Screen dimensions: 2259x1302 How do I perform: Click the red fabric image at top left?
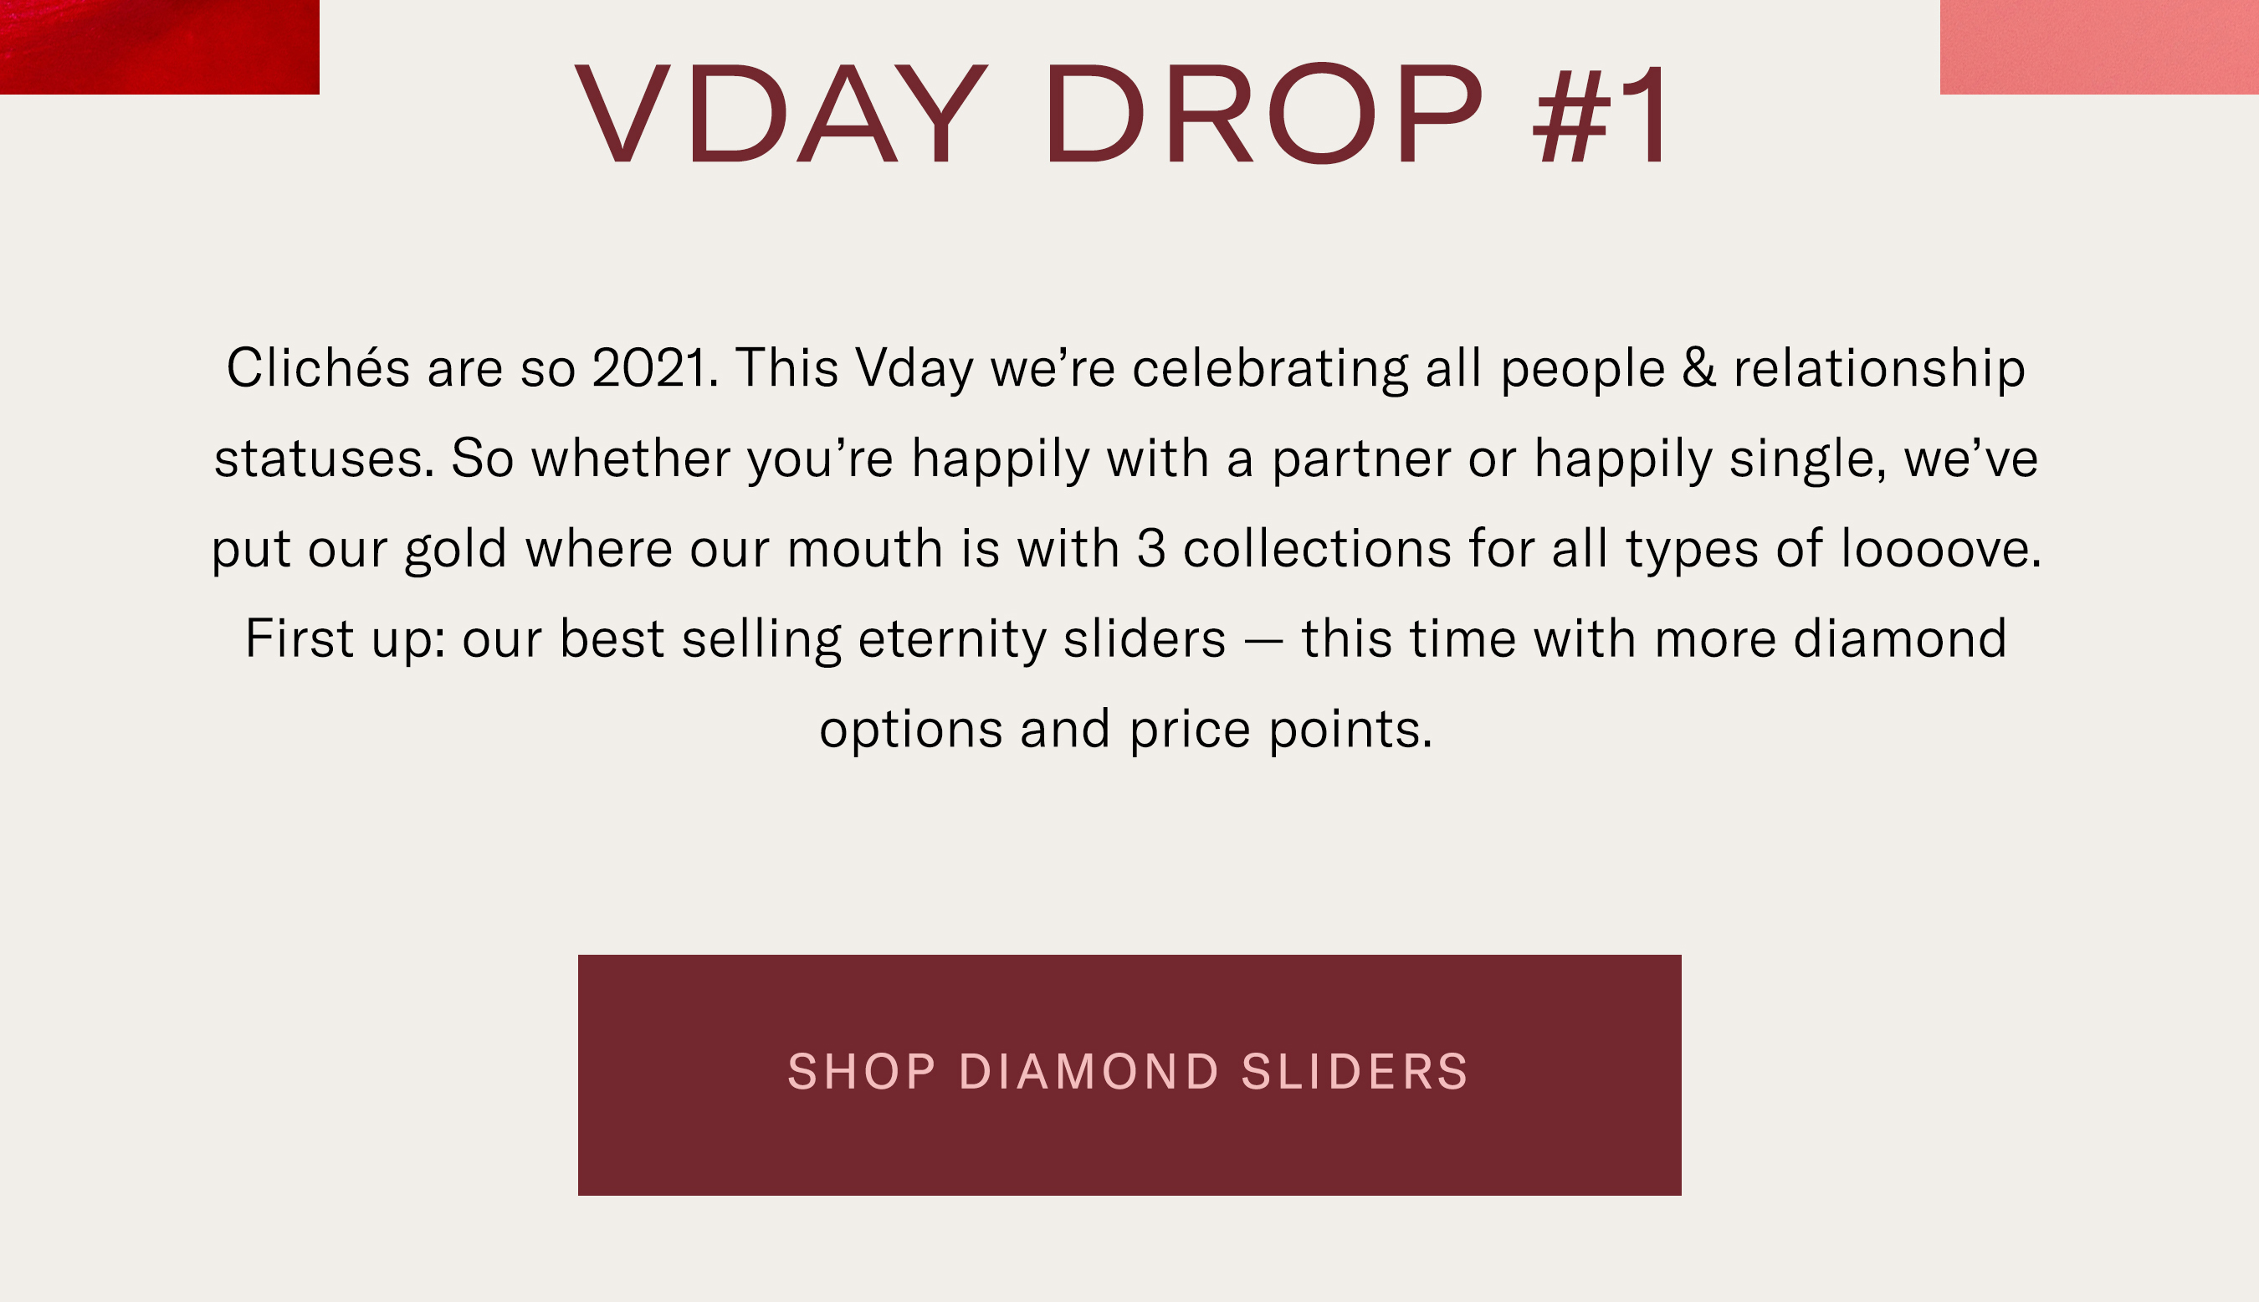[x=159, y=46]
